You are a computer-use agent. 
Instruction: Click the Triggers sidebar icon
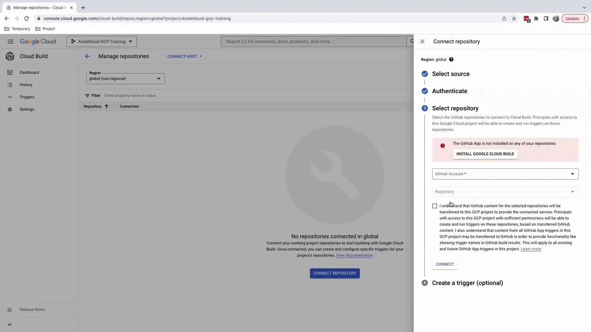[10, 97]
